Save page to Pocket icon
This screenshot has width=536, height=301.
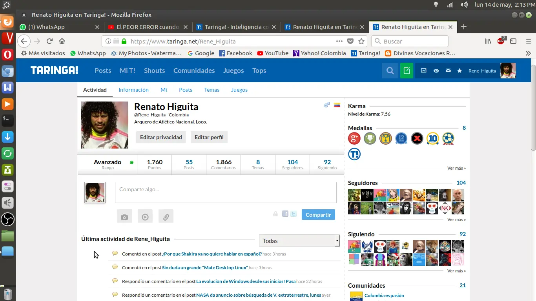tap(350, 41)
